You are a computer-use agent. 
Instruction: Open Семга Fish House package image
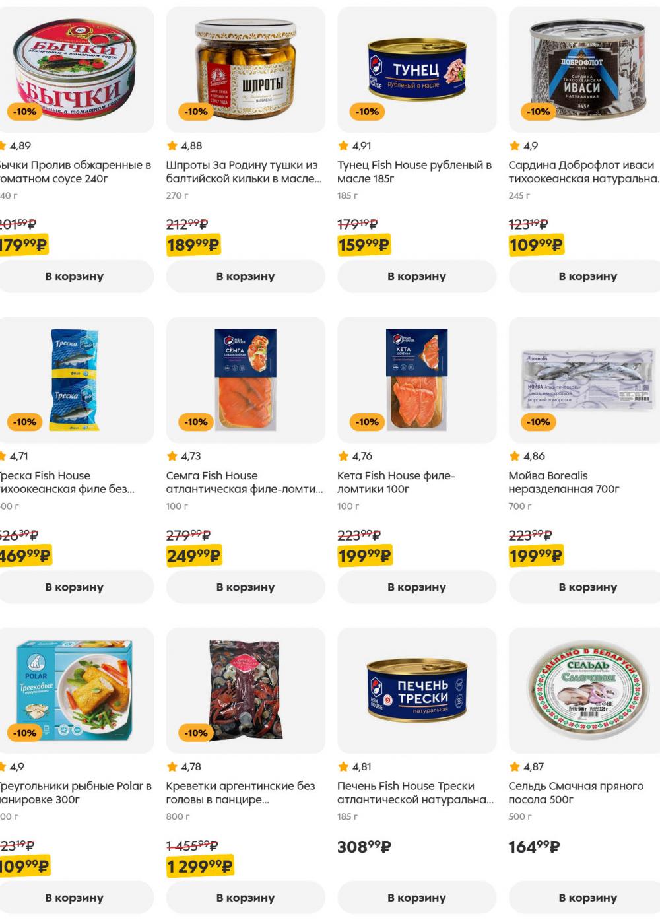coord(246,379)
